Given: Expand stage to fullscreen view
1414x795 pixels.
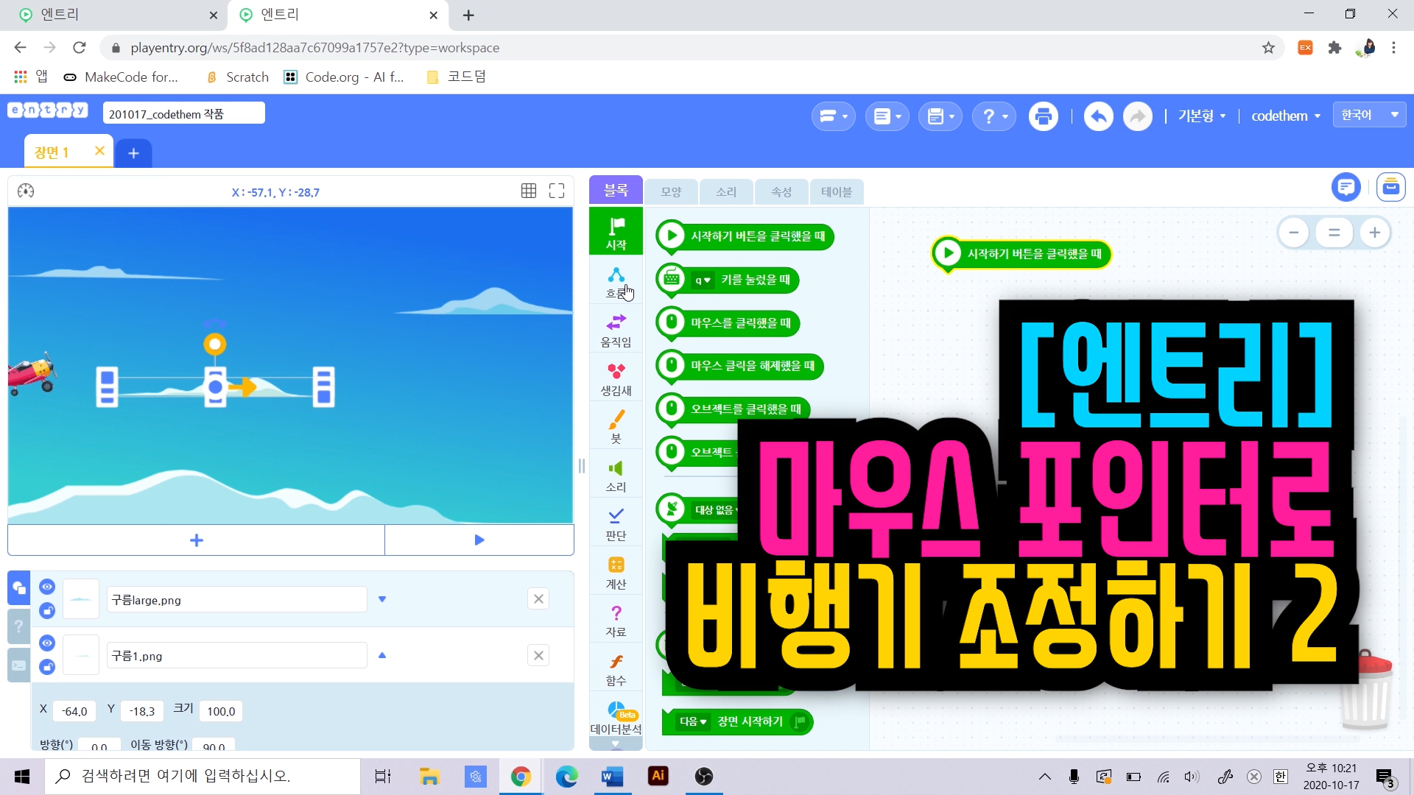Looking at the screenshot, I should pos(557,191).
